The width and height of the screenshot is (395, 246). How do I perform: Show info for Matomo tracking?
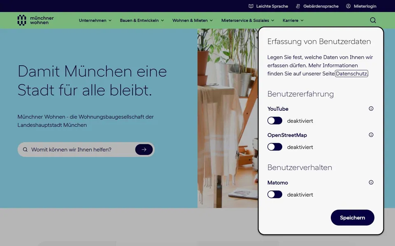pos(371,182)
